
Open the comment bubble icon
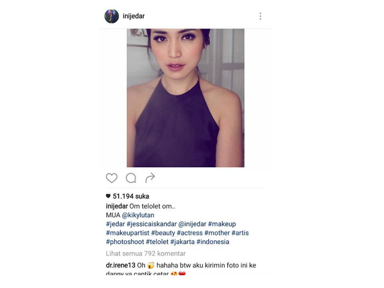131,178
